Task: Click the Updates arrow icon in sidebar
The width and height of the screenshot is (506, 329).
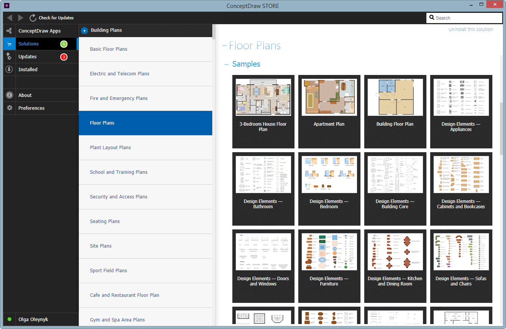Action: click(x=9, y=57)
